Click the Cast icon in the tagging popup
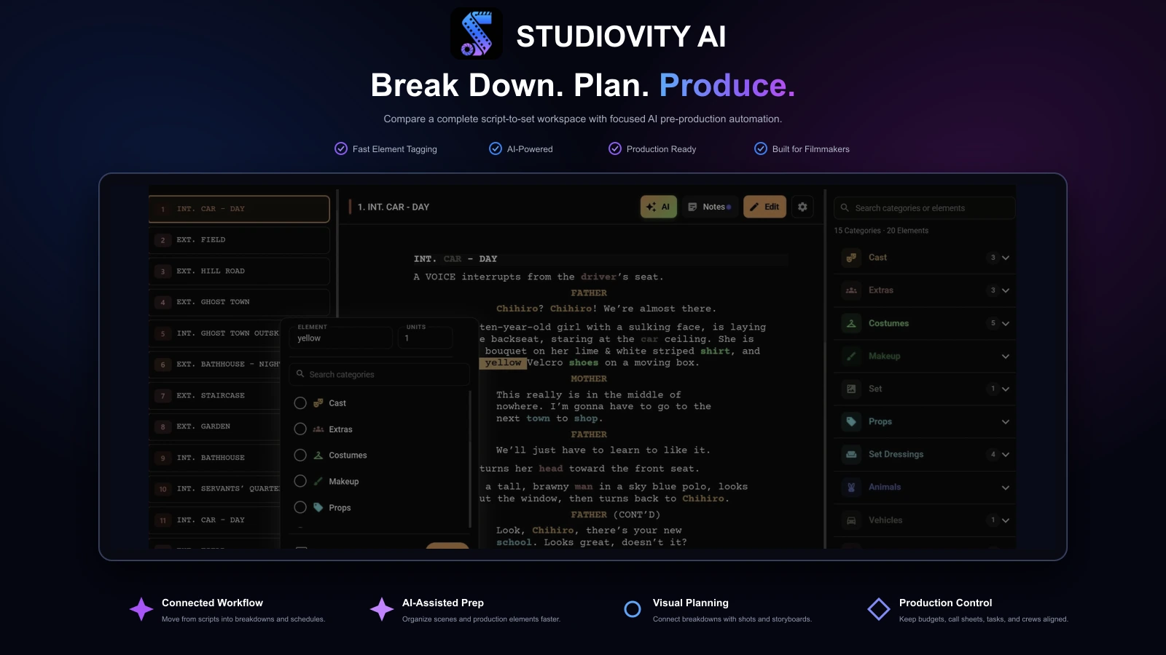The width and height of the screenshot is (1166, 655). click(318, 403)
